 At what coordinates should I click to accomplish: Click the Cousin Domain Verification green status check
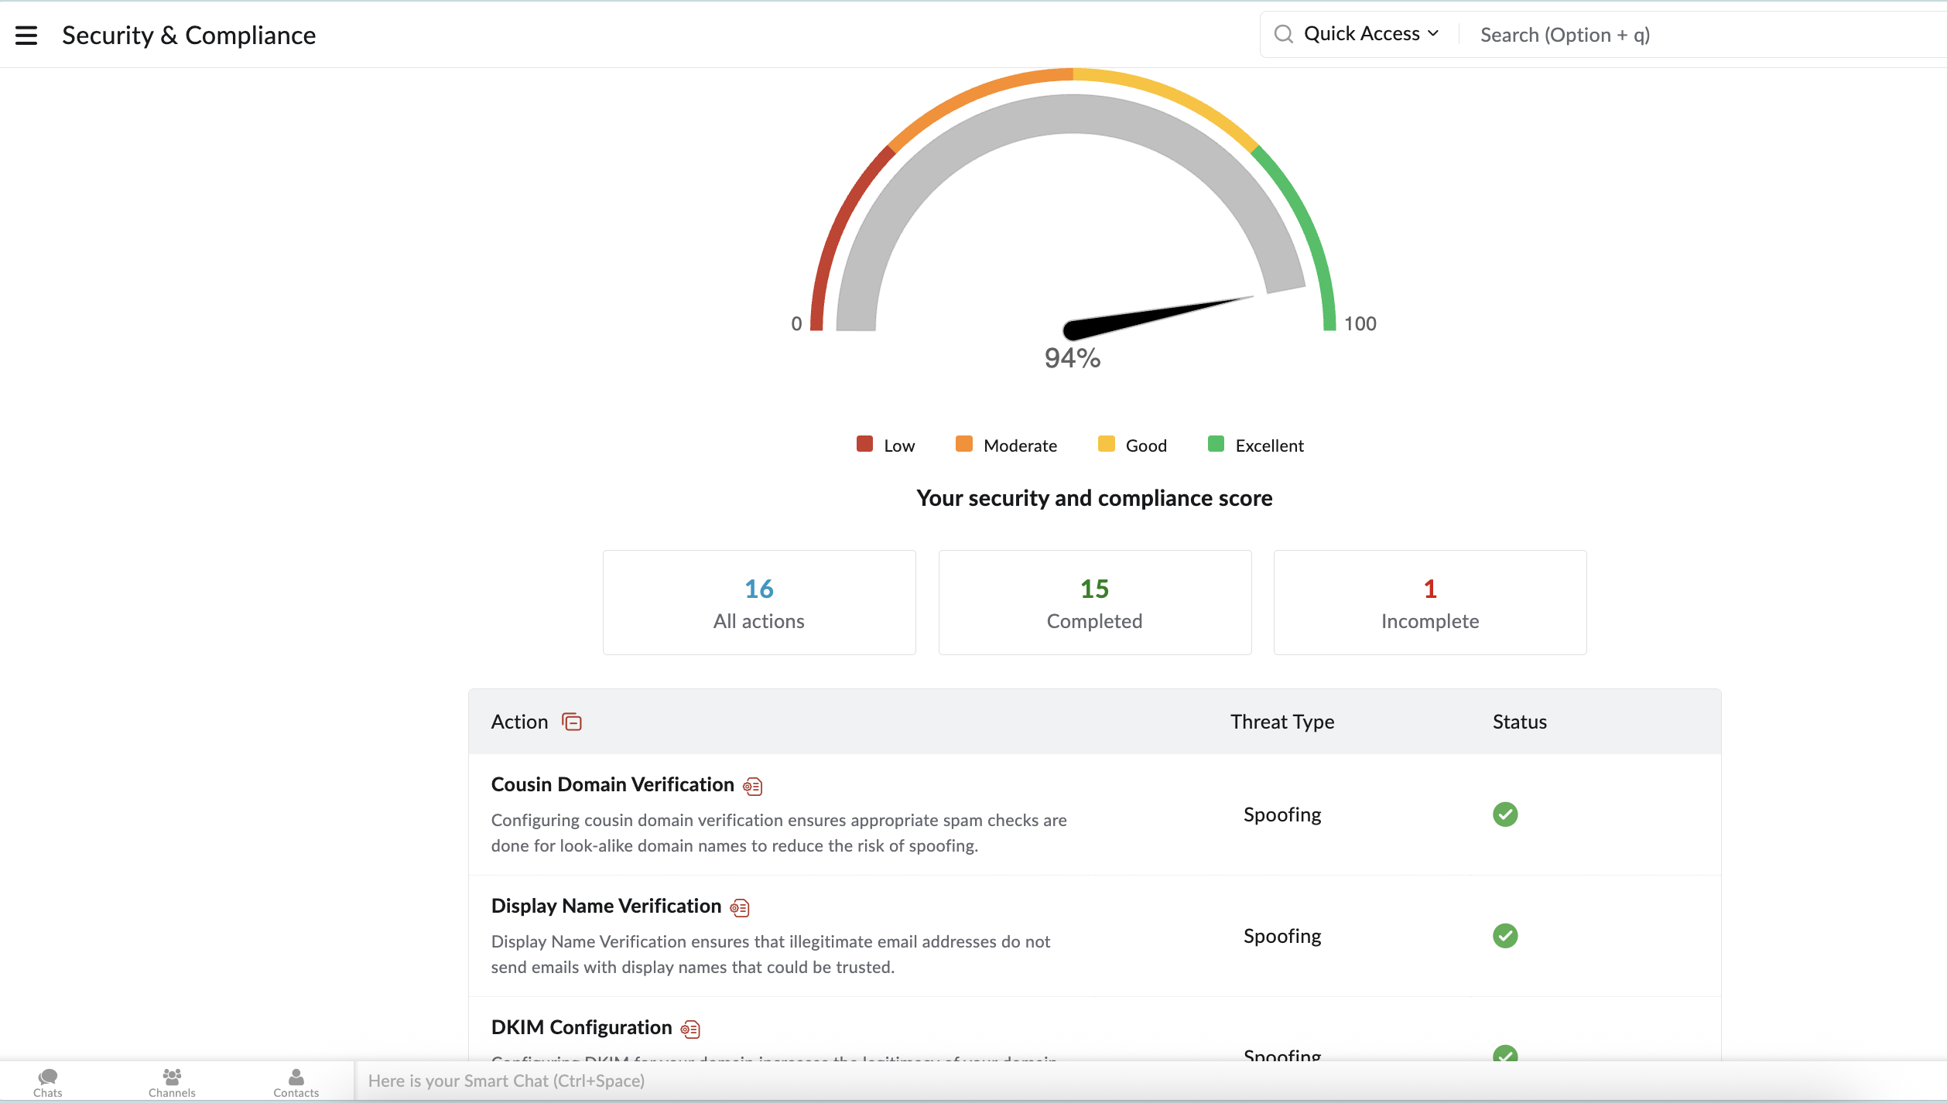click(1505, 814)
